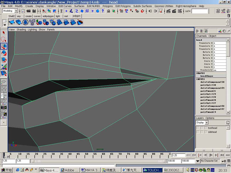The width and height of the screenshot is (231, 173).
Task: Step forward to the next keyframe
Action: [216, 155]
